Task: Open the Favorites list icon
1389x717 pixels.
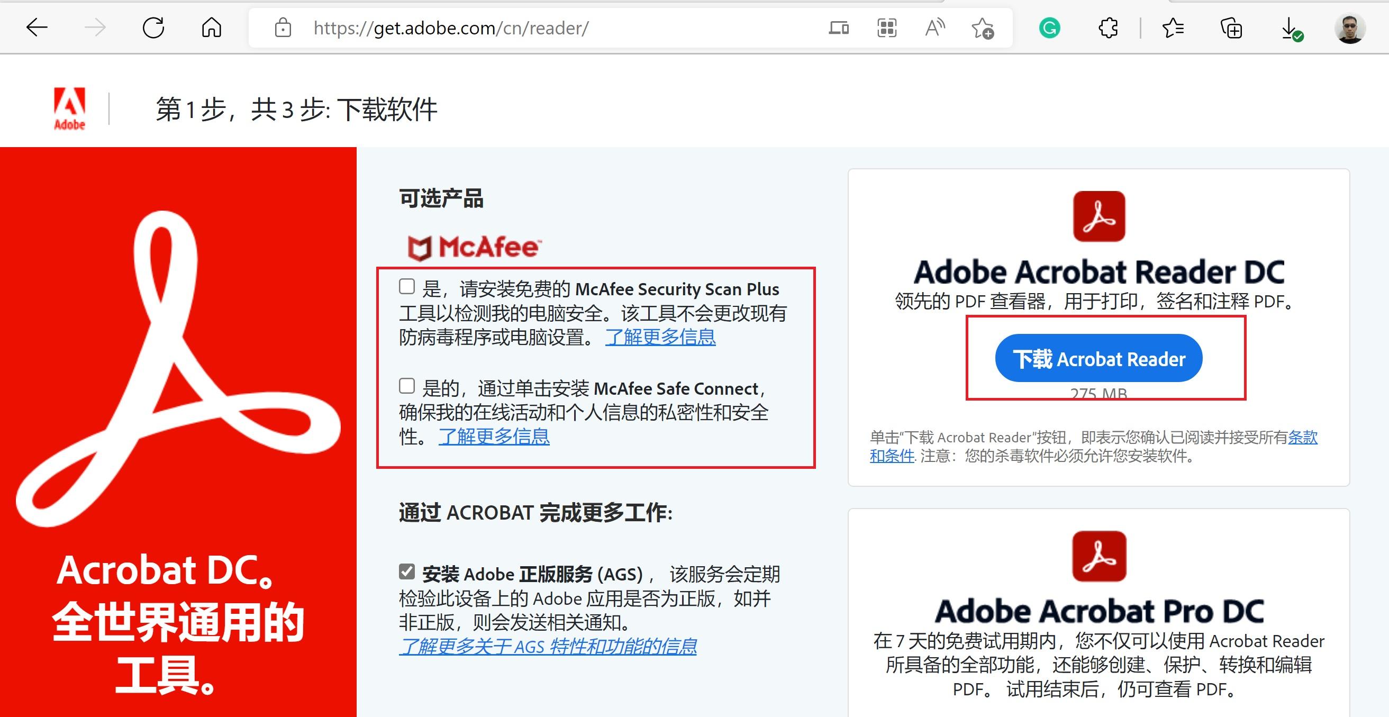Action: (1173, 28)
